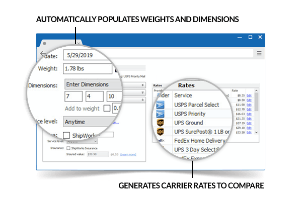Open the browser hamburger menu
This screenshot has height=201, width=302.
(259, 53)
